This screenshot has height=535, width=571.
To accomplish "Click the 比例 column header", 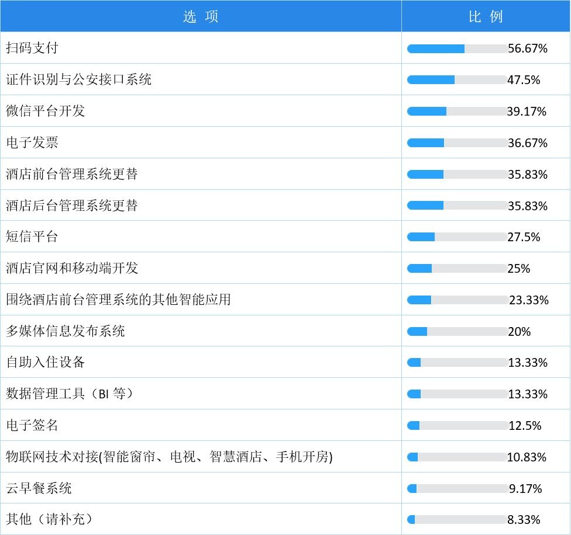I will coord(486,16).
